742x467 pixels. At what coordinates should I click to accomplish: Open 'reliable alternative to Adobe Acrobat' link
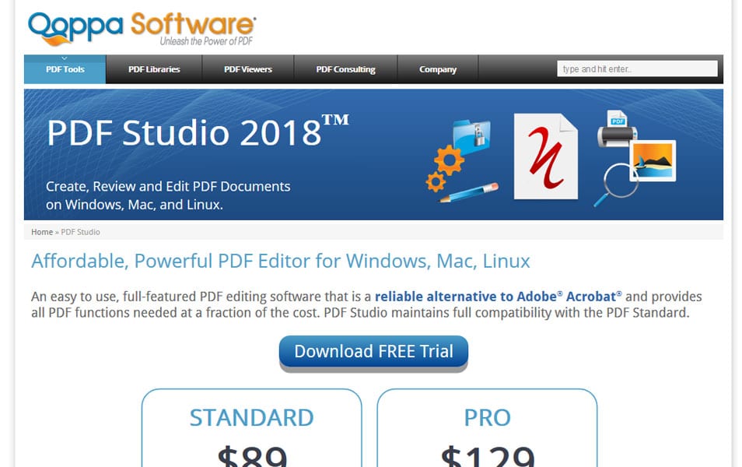(499, 297)
